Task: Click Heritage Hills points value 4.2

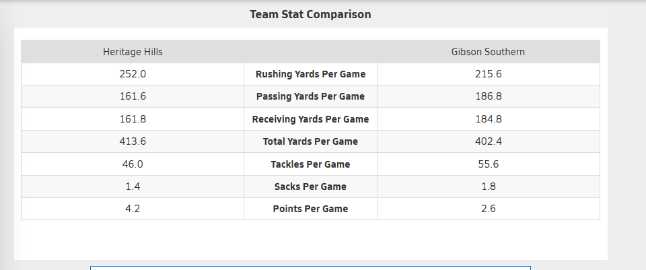Action: pos(133,209)
